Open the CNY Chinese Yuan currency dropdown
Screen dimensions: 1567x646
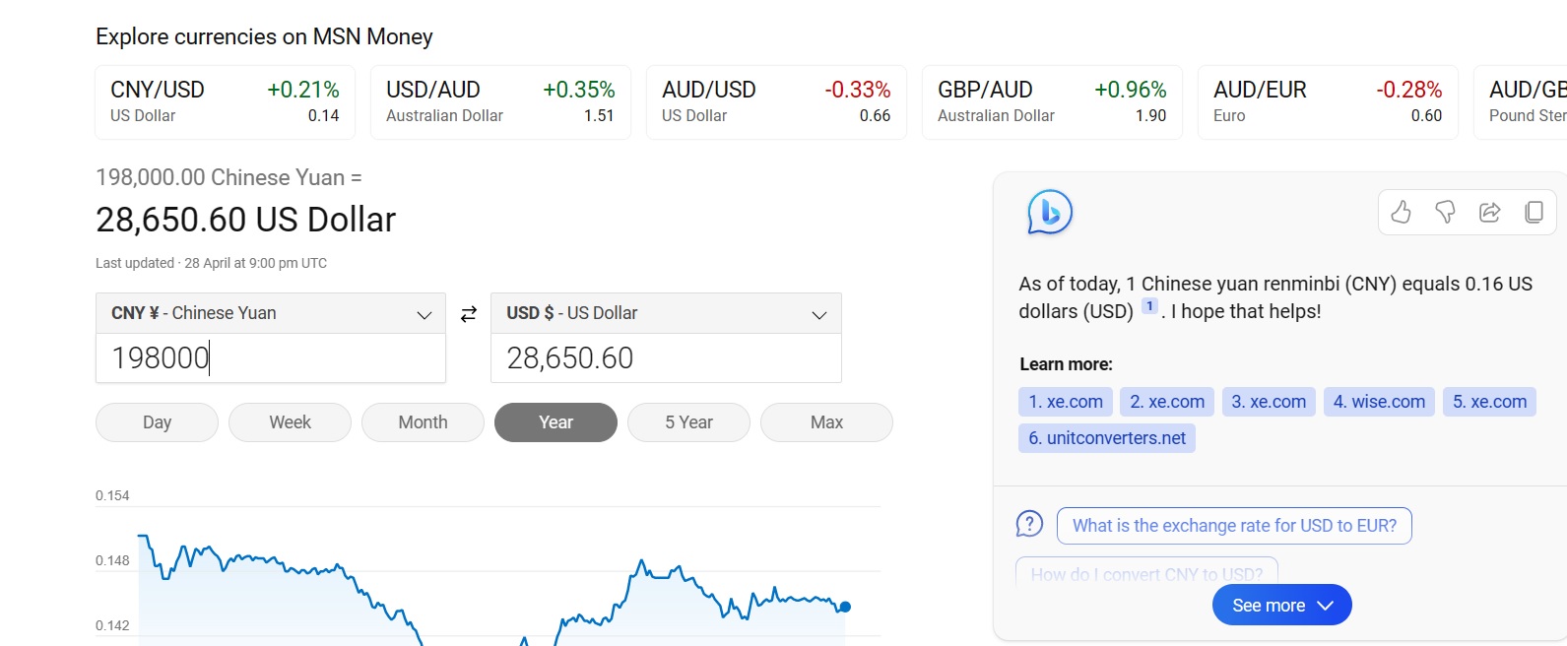tap(271, 313)
